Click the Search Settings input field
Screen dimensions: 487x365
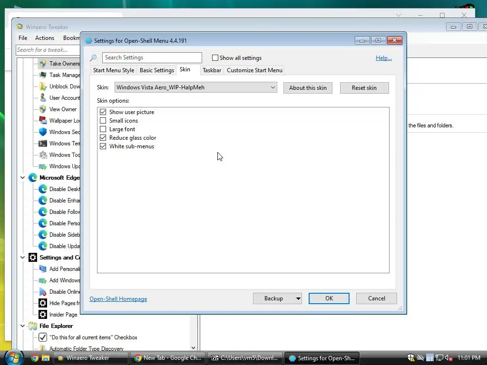tap(152, 58)
